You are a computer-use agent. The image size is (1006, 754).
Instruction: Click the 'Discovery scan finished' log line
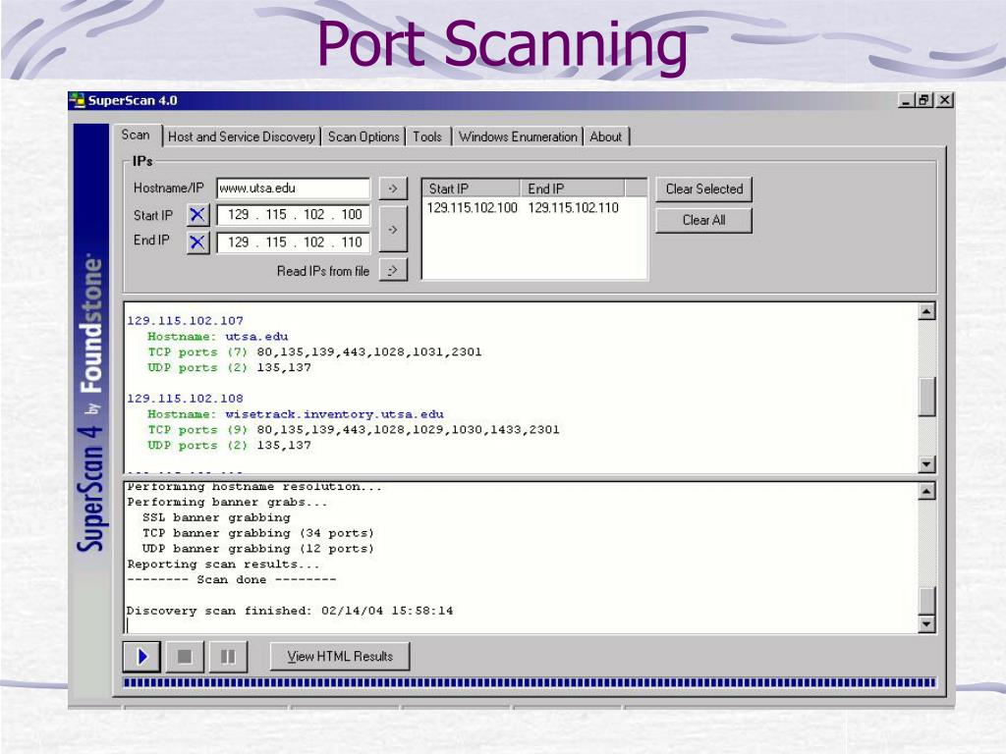pos(290,611)
